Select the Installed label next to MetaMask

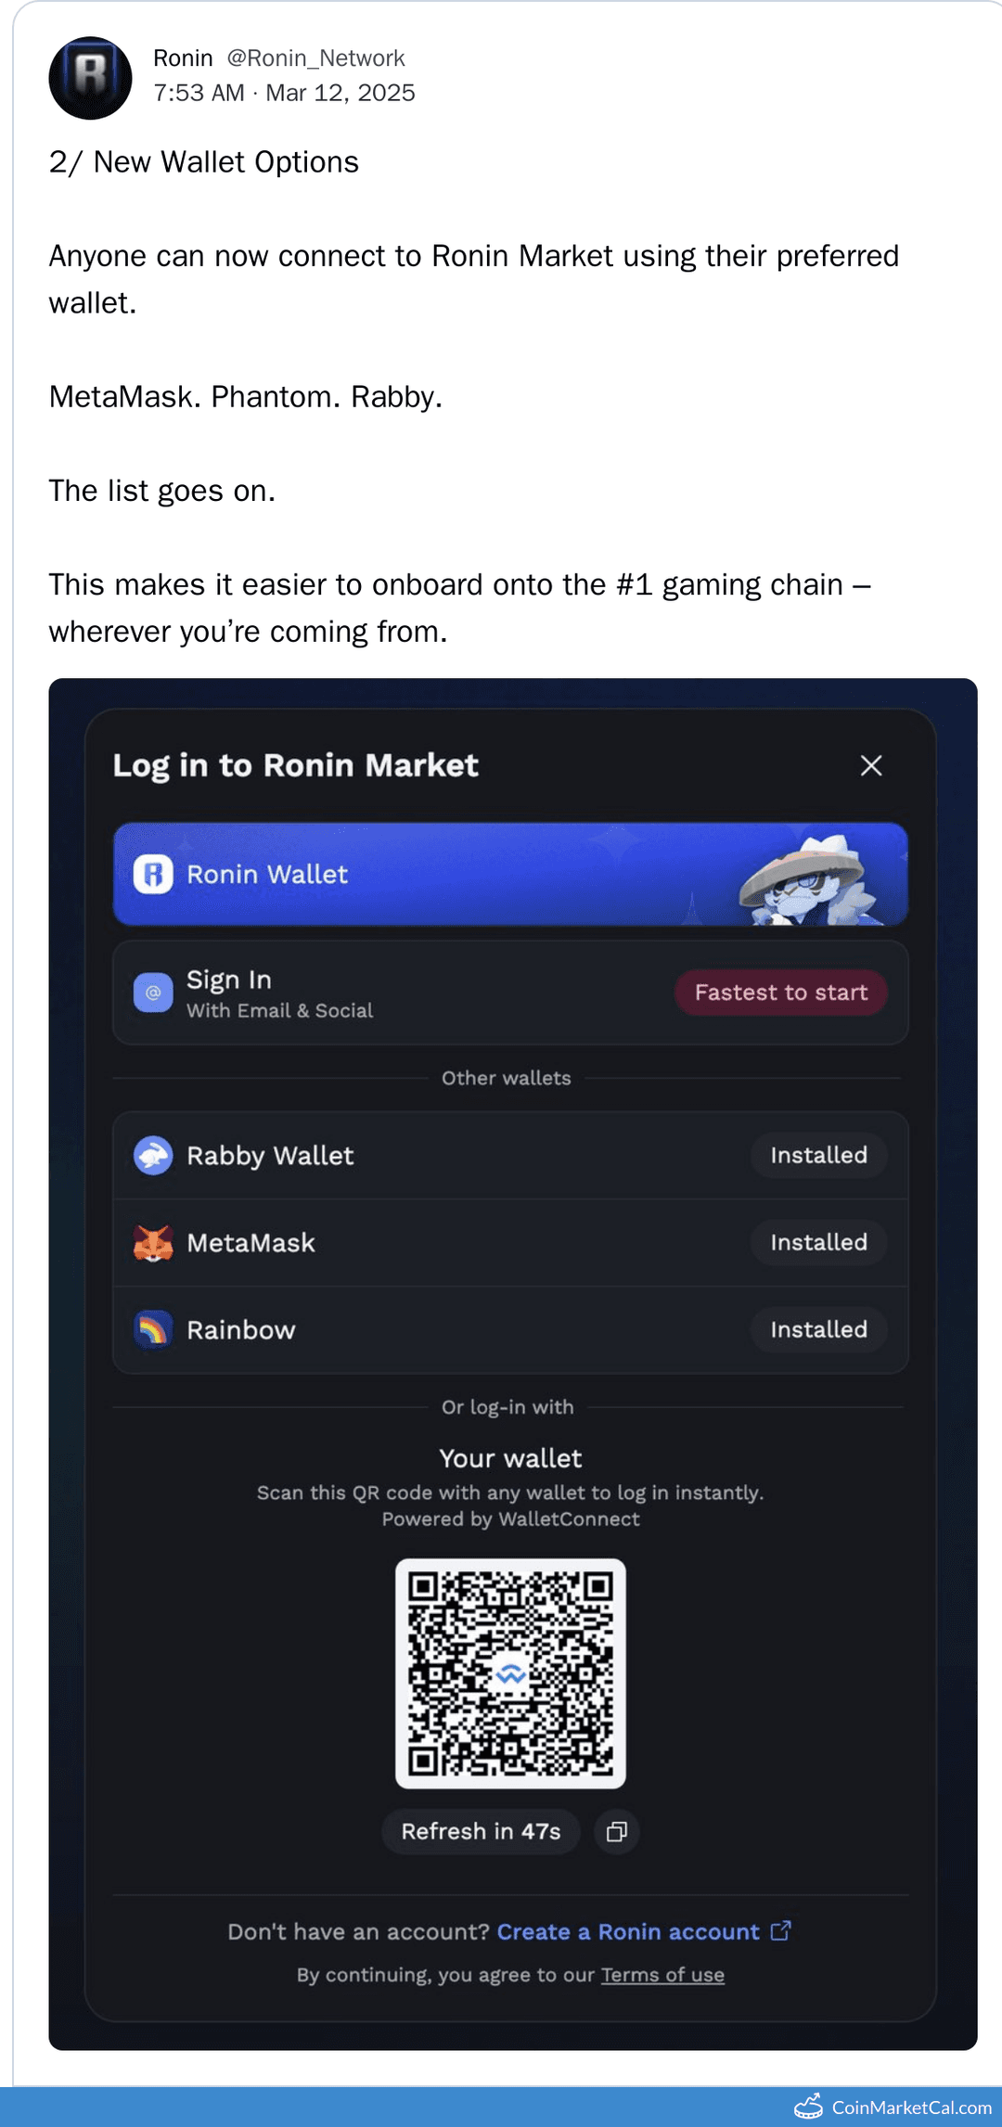click(x=817, y=1243)
